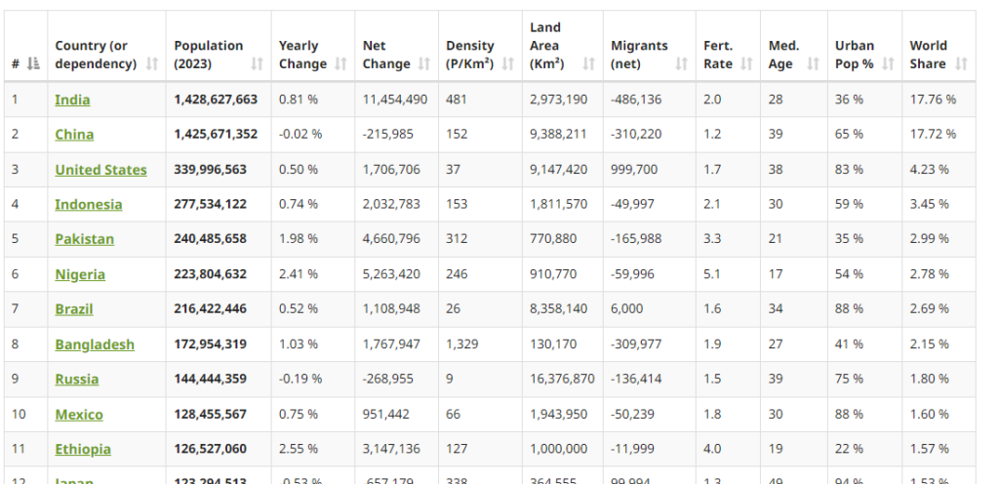This screenshot has height=484, width=999.
Task: Click sort arrows beside Net Change
Action: pos(424,63)
